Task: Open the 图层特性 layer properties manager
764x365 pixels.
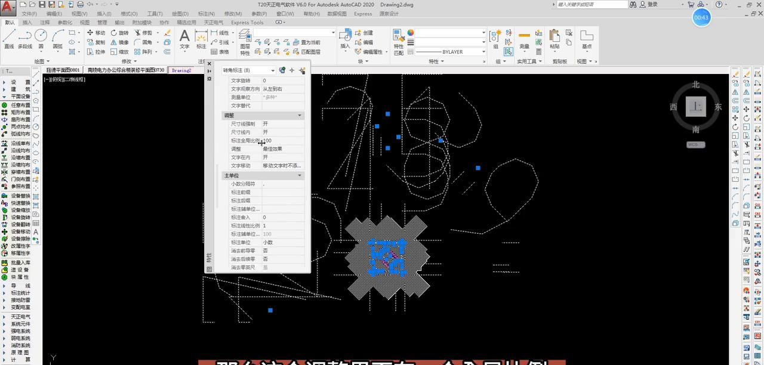Action: click(245, 41)
